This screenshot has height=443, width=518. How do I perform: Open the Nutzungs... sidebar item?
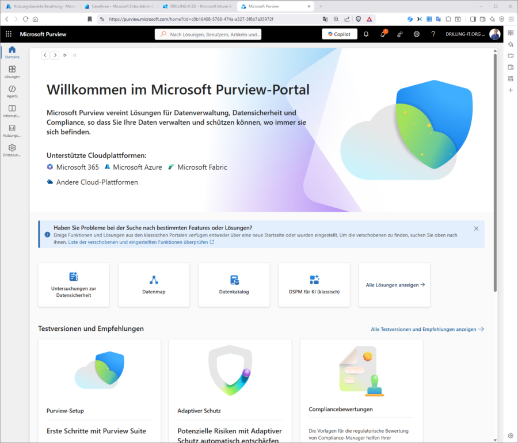[x=12, y=131]
